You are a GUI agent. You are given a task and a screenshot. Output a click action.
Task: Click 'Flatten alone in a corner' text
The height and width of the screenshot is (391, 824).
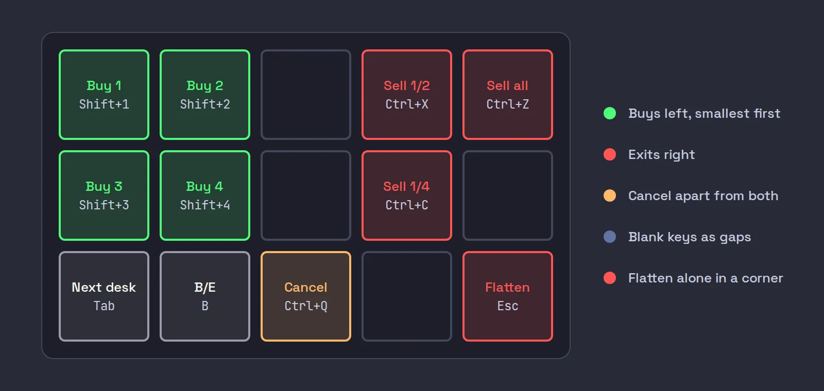tap(706, 278)
